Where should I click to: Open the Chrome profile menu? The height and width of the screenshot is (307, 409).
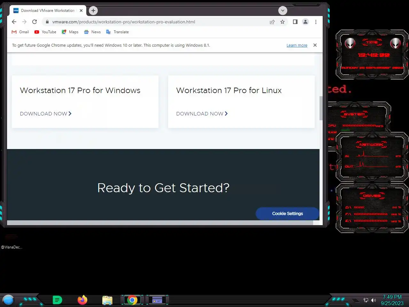click(x=305, y=22)
